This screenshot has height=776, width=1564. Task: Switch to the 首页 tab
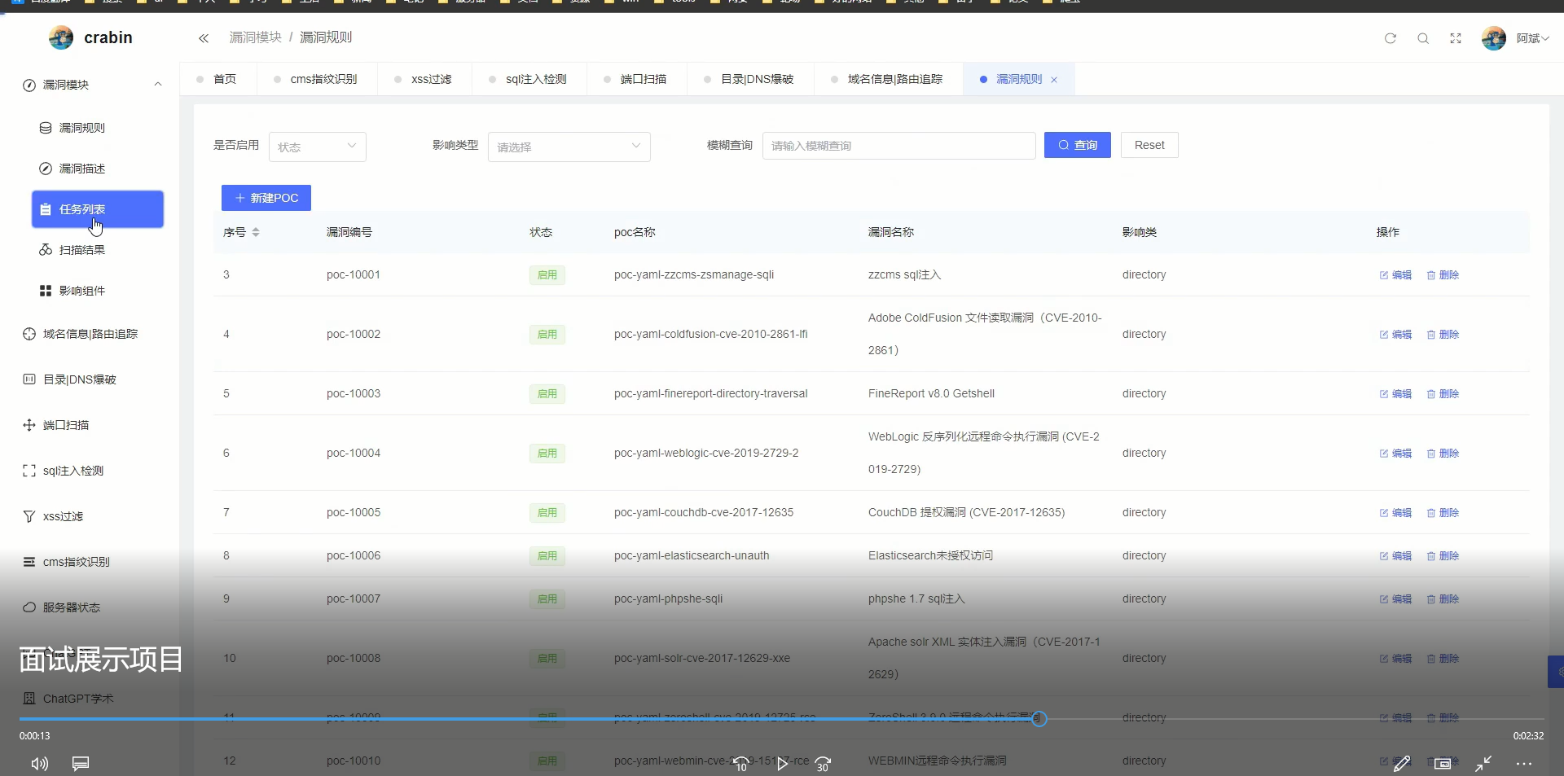click(217, 79)
